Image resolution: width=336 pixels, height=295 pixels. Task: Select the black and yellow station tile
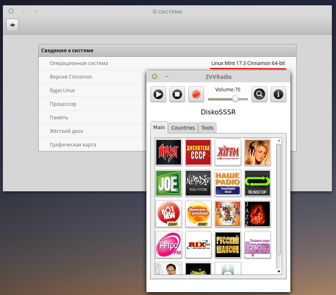coord(198,268)
